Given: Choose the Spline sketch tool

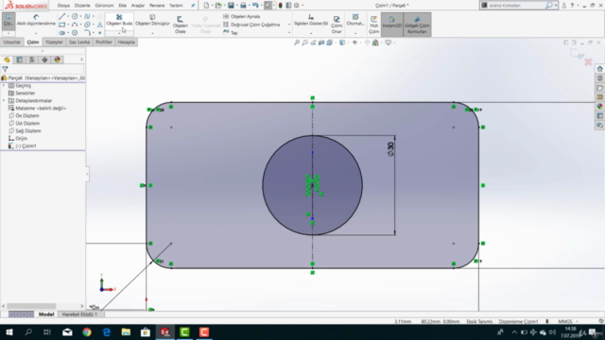Looking at the screenshot, I should [x=87, y=16].
